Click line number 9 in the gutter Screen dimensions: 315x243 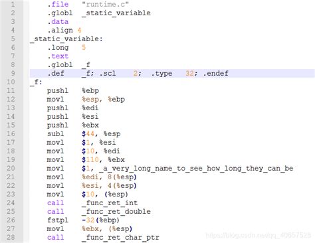point(13,73)
